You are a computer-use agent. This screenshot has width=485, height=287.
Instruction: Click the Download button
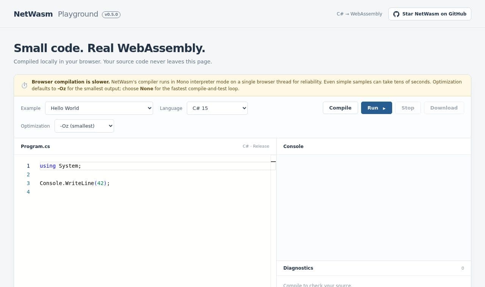coord(444,108)
